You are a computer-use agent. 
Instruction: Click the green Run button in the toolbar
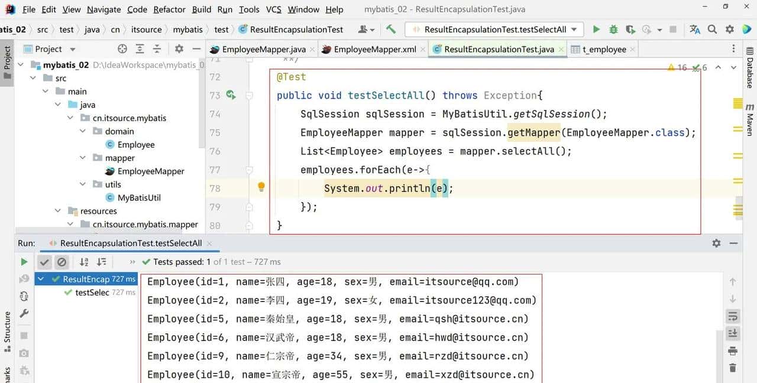click(x=596, y=29)
